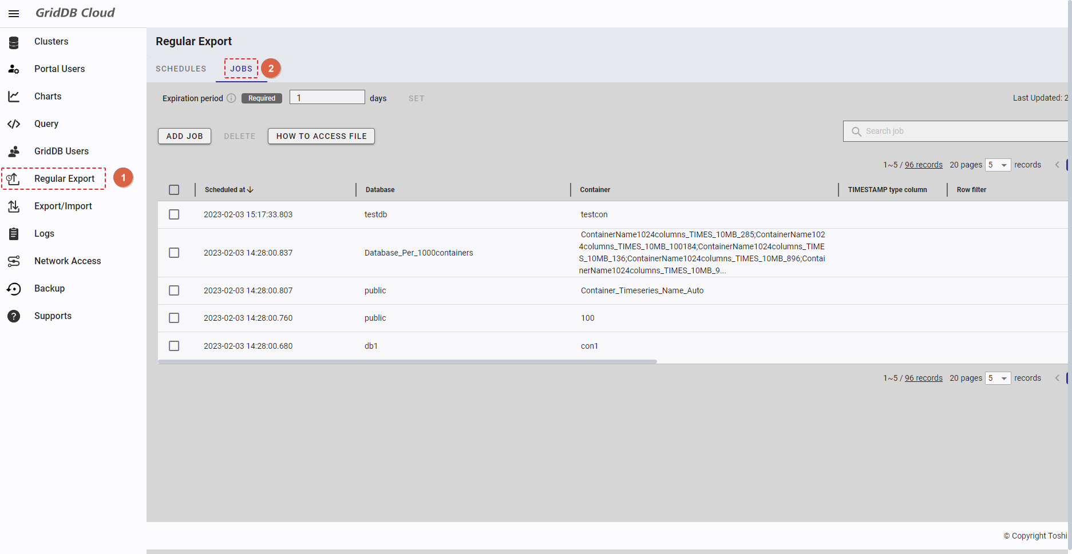
Task: Open Portal Users via its icon
Action: click(14, 69)
